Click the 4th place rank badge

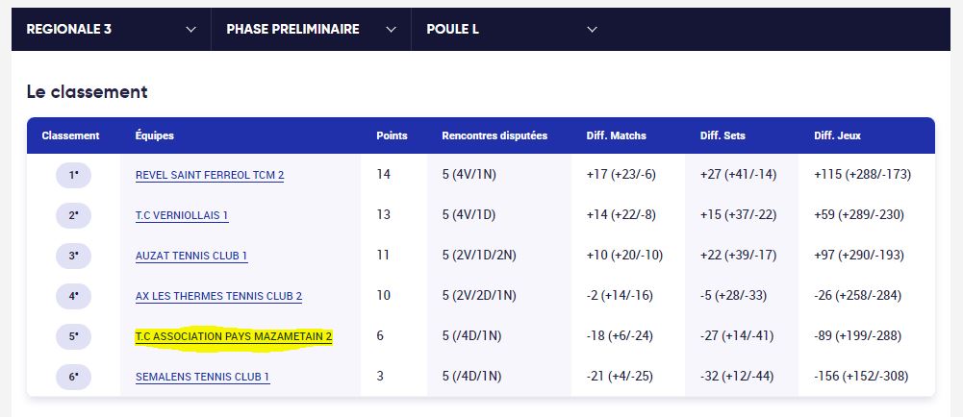(74, 296)
